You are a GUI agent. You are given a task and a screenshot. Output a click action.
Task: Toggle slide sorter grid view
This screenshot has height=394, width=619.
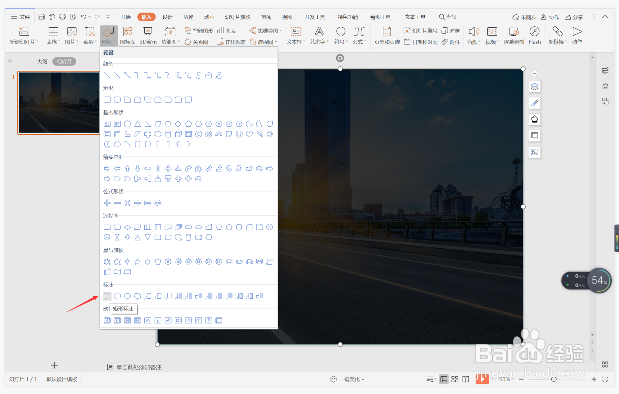click(455, 379)
